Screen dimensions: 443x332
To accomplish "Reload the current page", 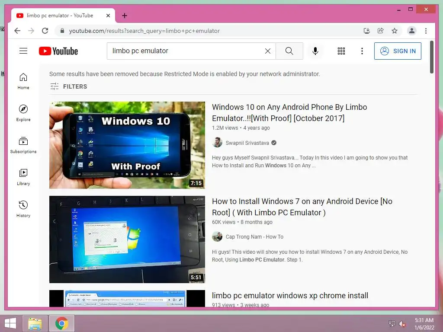I will pyautogui.click(x=45, y=31).
